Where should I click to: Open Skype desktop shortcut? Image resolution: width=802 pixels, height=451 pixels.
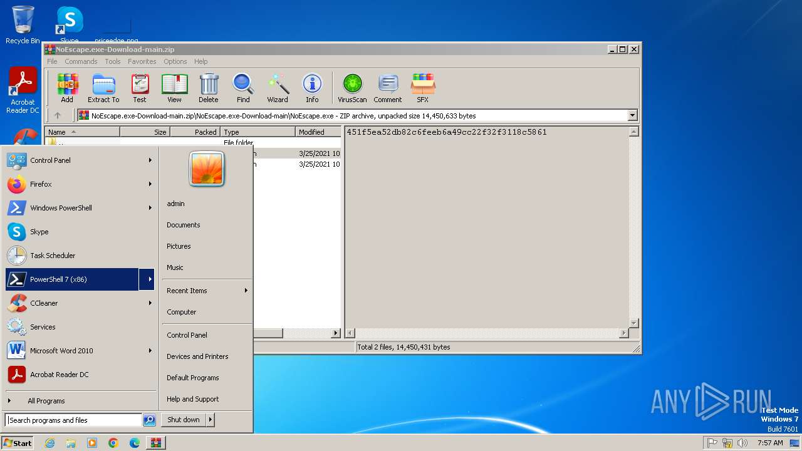[70, 25]
